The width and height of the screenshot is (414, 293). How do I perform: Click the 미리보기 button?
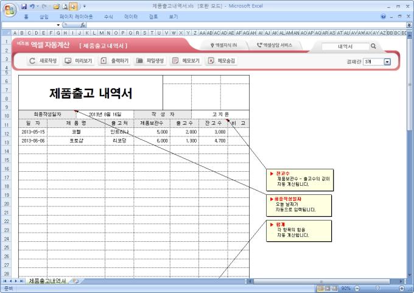pyautogui.click(x=79, y=61)
